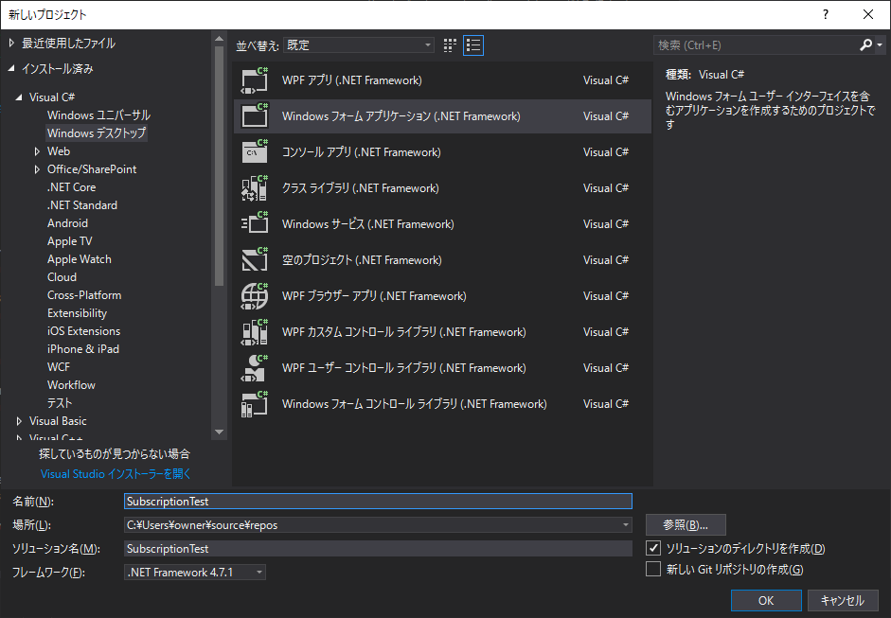
Task: Select Android category
Action: click(x=67, y=223)
